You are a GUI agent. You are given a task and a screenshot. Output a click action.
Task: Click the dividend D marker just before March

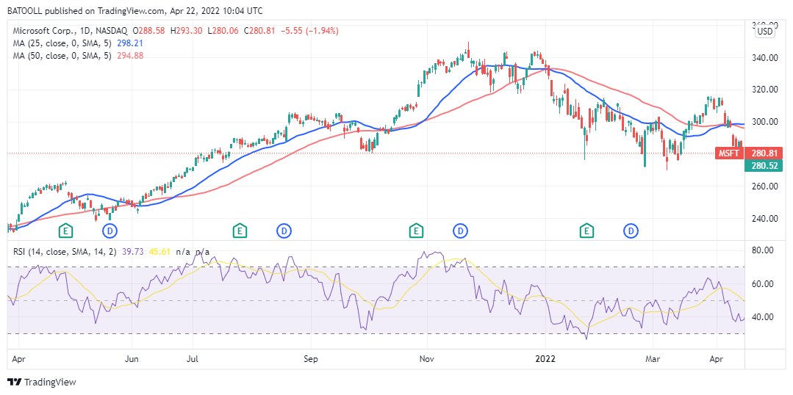[631, 231]
